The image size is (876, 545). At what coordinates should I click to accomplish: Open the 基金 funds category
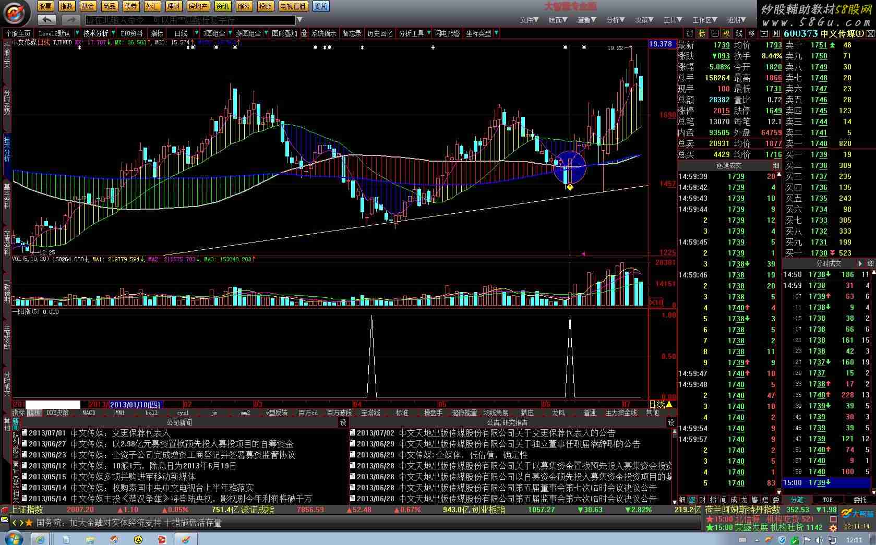pos(88,6)
